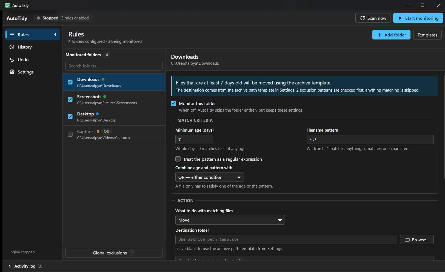Open the History section
This screenshot has height=272, width=445.
tap(32, 47)
